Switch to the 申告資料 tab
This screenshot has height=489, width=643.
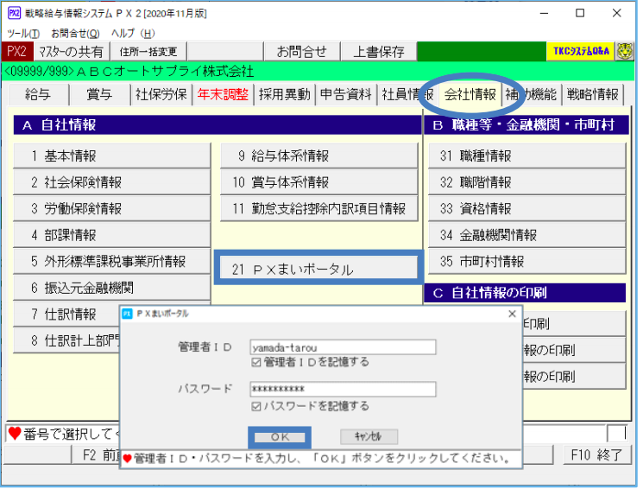tap(346, 95)
